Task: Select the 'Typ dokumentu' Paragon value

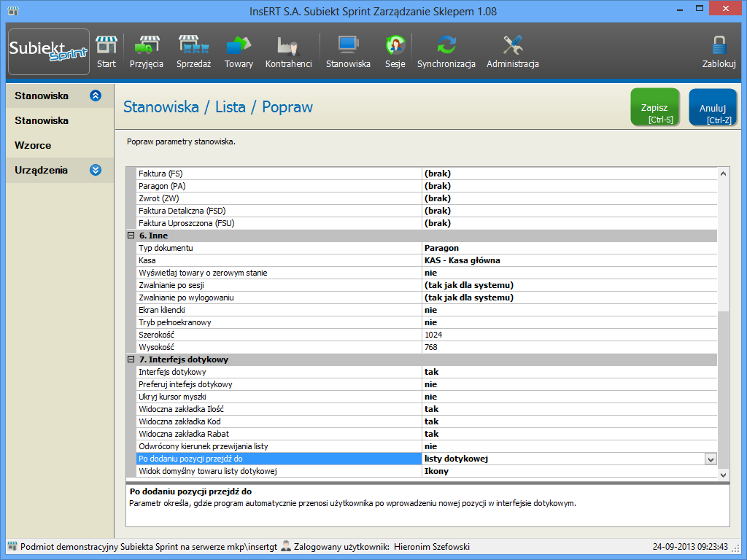Action: 569,248
